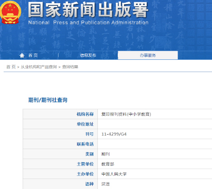Open the 信息发布 navigation tab
The image size is (212, 189).
[x=88, y=55]
